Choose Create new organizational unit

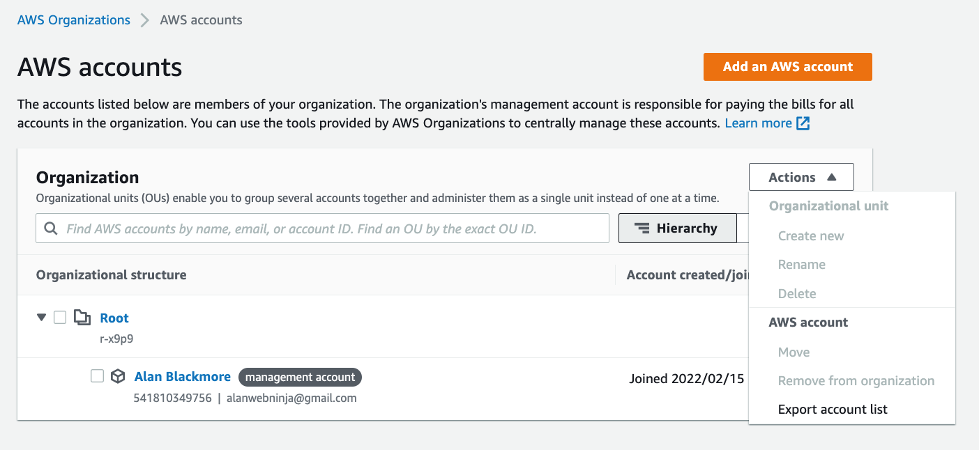pos(811,236)
